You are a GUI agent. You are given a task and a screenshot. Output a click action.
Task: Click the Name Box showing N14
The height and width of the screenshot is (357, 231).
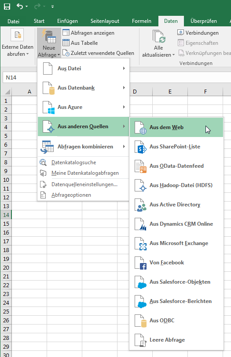(x=20, y=78)
